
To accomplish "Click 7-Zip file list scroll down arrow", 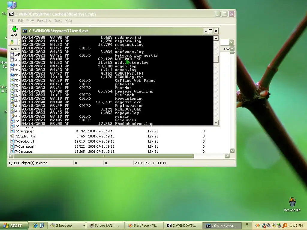I will click(x=232, y=151).
